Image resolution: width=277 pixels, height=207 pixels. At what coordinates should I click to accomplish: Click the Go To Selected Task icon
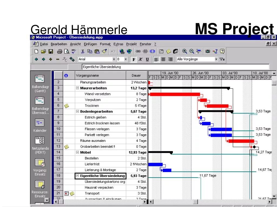tap(199, 51)
